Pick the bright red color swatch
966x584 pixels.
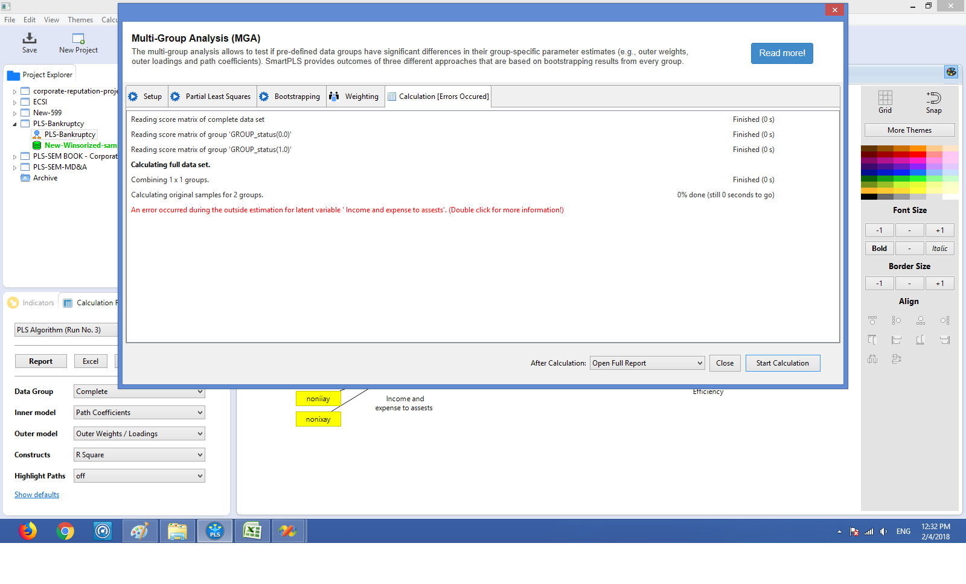pyautogui.click(x=918, y=154)
